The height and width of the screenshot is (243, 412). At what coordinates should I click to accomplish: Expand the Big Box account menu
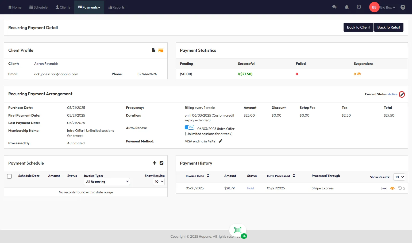(x=387, y=7)
